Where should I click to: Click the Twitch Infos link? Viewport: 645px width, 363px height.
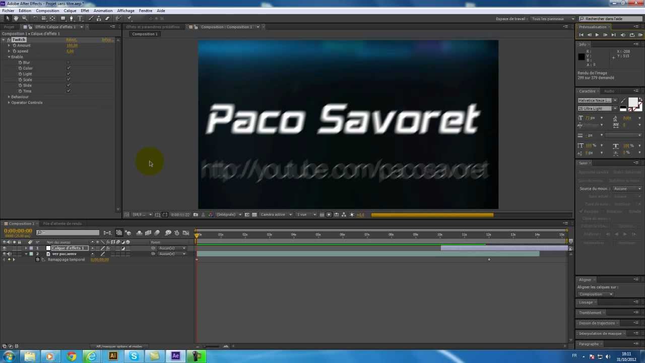point(106,40)
